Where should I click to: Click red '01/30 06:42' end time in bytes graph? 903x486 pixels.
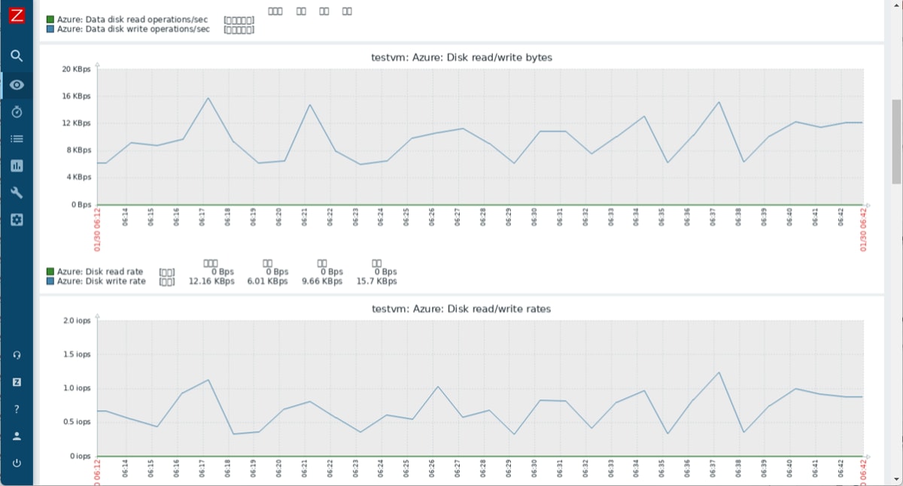click(x=863, y=230)
